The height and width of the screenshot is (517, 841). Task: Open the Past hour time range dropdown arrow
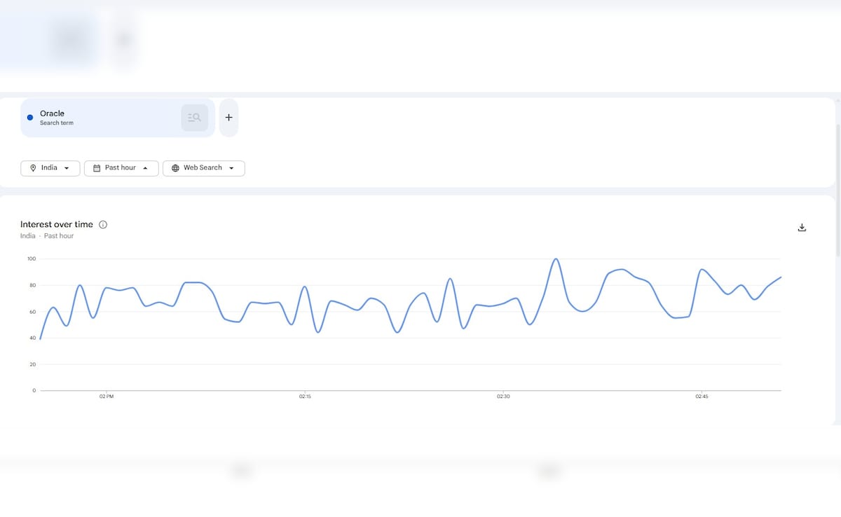[145, 168]
